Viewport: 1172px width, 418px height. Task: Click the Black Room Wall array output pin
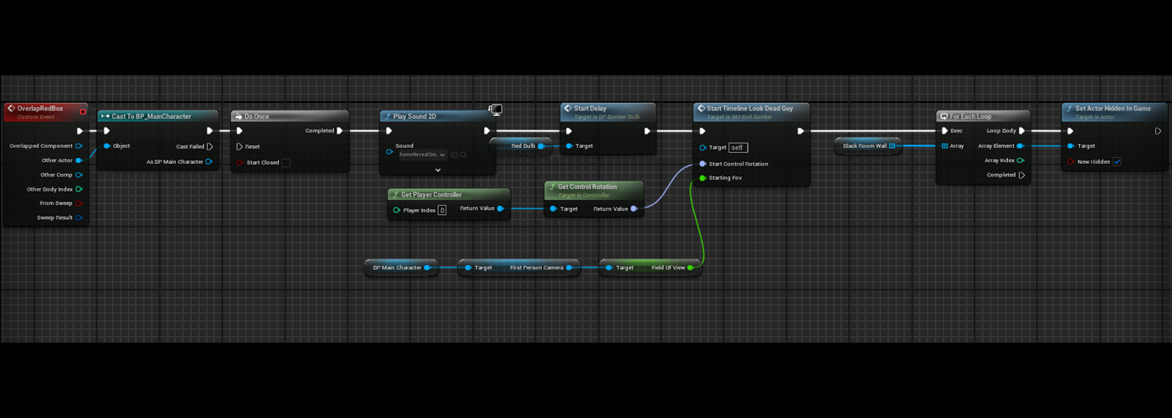[892, 145]
